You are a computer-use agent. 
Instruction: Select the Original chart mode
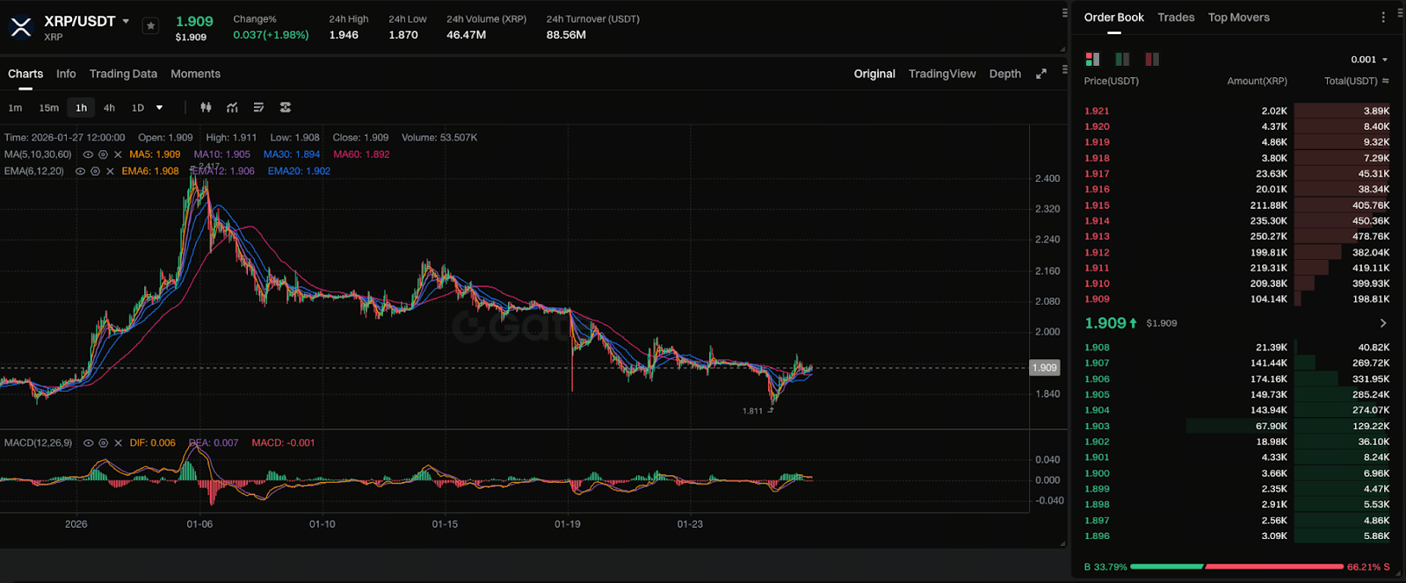coord(874,74)
